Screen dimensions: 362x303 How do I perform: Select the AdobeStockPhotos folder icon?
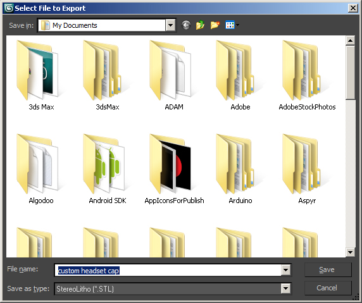(302, 70)
